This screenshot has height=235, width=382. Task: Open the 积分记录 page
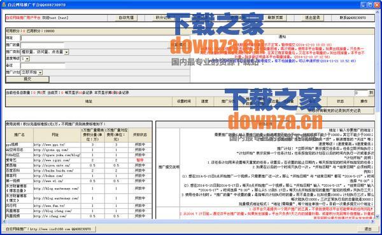[x=164, y=18]
